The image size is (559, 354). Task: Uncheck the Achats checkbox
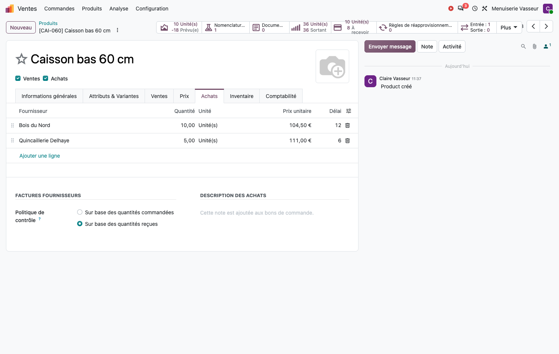click(45, 78)
